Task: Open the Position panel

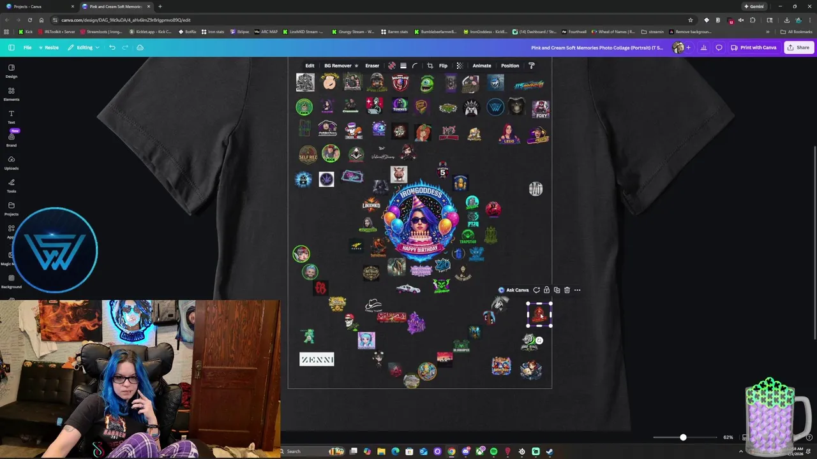Action: pyautogui.click(x=510, y=66)
